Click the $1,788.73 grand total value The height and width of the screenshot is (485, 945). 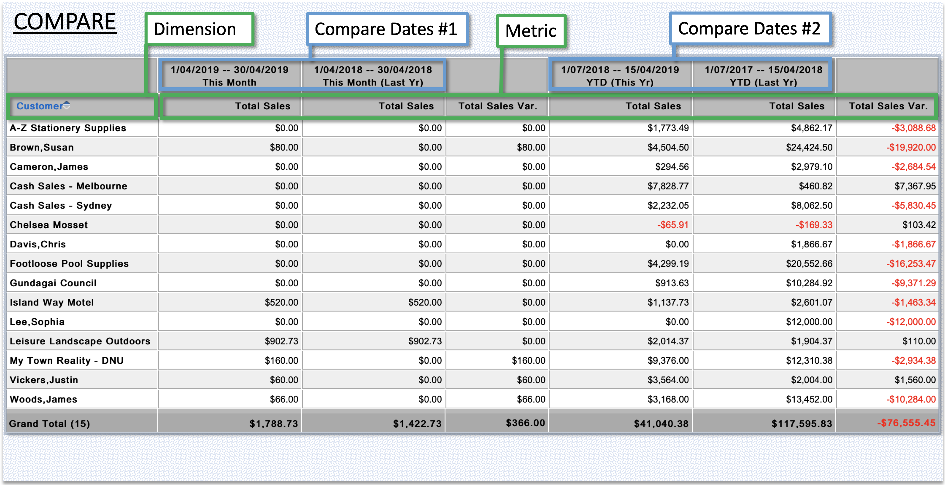pos(274,424)
